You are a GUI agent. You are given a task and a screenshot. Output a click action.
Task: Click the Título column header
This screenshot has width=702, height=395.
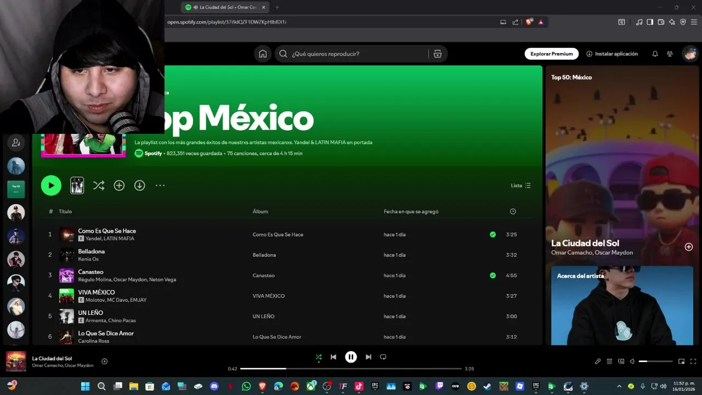tap(65, 211)
